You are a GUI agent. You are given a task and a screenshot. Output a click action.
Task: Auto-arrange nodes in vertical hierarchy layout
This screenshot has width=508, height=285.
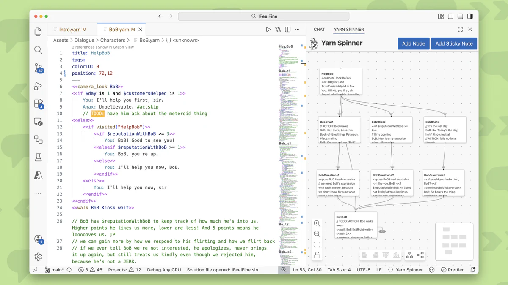click(x=409, y=255)
